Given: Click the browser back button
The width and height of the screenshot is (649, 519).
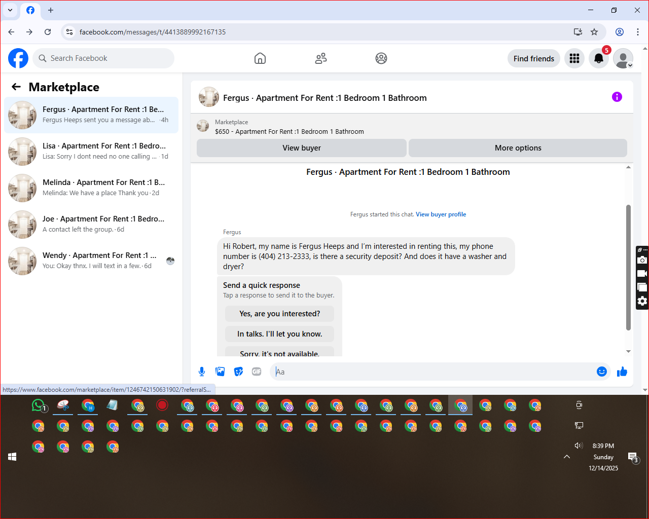Looking at the screenshot, I should pos(11,32).
